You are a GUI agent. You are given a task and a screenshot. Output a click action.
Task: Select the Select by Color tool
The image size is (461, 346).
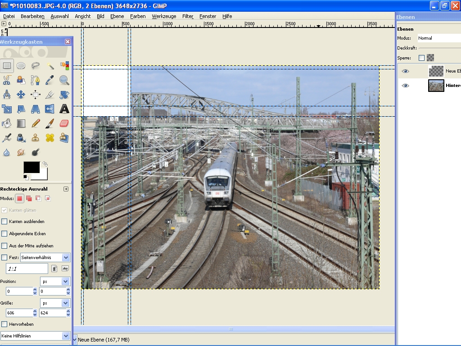[64, 66]
